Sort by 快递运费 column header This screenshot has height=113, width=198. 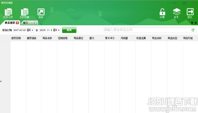click(x=143, y=38)
